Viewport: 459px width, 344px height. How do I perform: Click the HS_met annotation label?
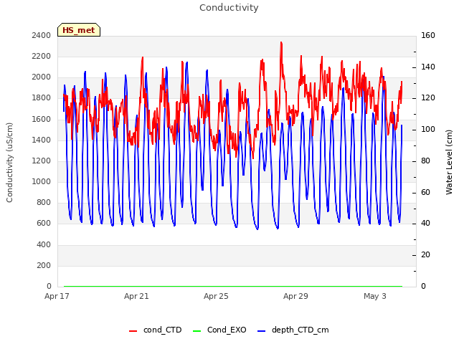click(x=79, y=30)
